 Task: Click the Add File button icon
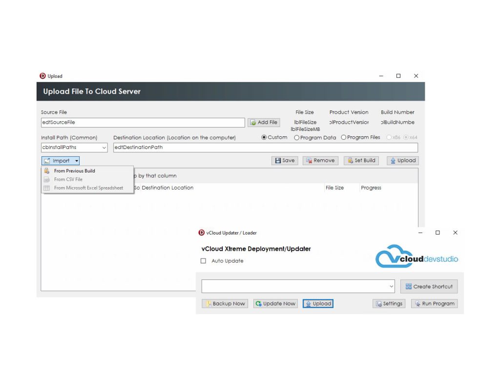(x=253, y=123)
